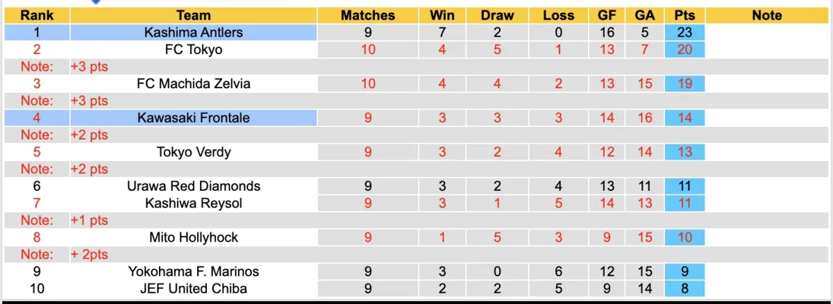Image resolution: width=833 pixels, height=304 pixels.
Task: Select the Tokyo Verdy team cell
Action: point(194,152)
